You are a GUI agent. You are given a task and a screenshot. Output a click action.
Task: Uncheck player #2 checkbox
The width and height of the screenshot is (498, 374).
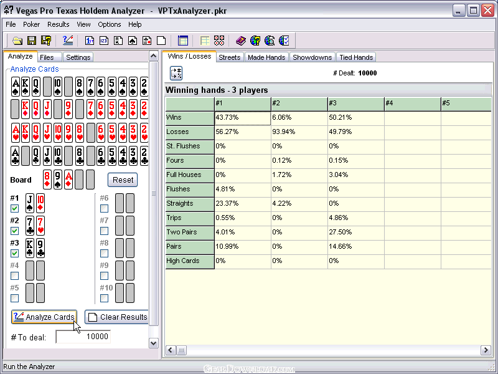coord(14,231)
